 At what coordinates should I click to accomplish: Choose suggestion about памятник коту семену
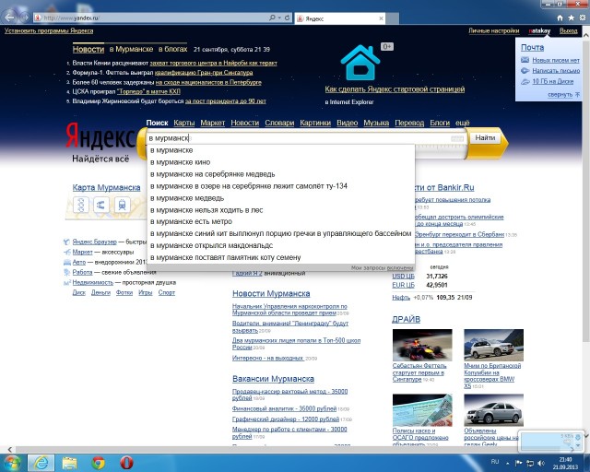pyautogui.click(x=280, y=257)
